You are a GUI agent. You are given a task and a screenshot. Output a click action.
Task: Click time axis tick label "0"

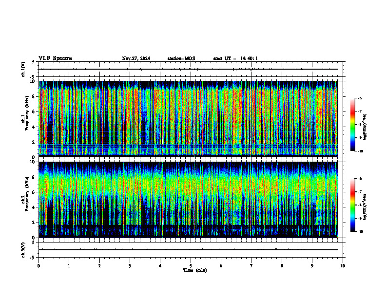tap(39, 266)
